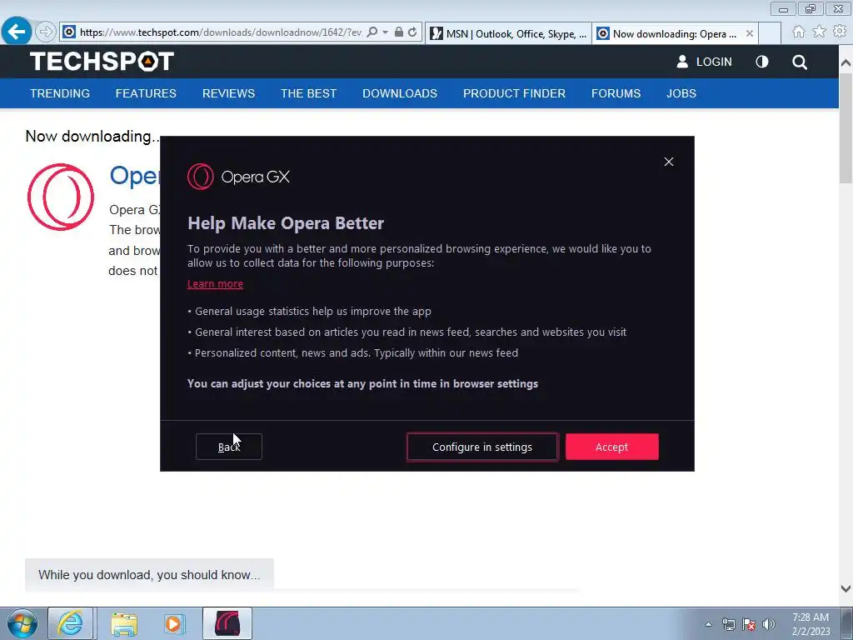Click page scrollbar up arrow
853x640 pixels.
[x=846, y=62]
